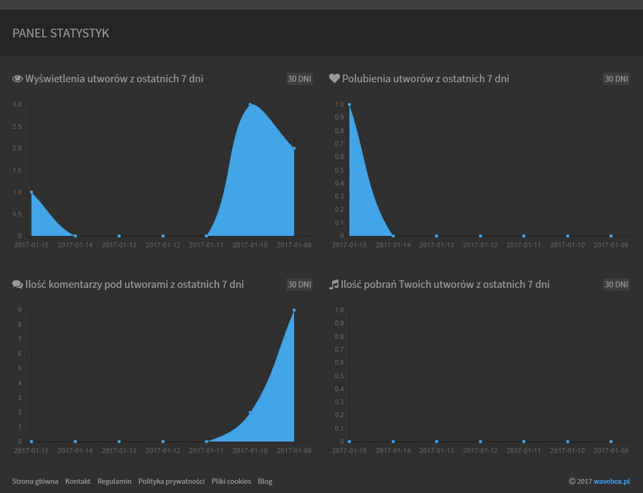643x493 pixels.
Task: Open the Regulamin footer link
Action: pos(114,481)
